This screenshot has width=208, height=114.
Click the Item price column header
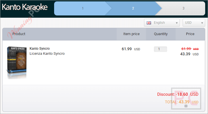tap(131, 34)
